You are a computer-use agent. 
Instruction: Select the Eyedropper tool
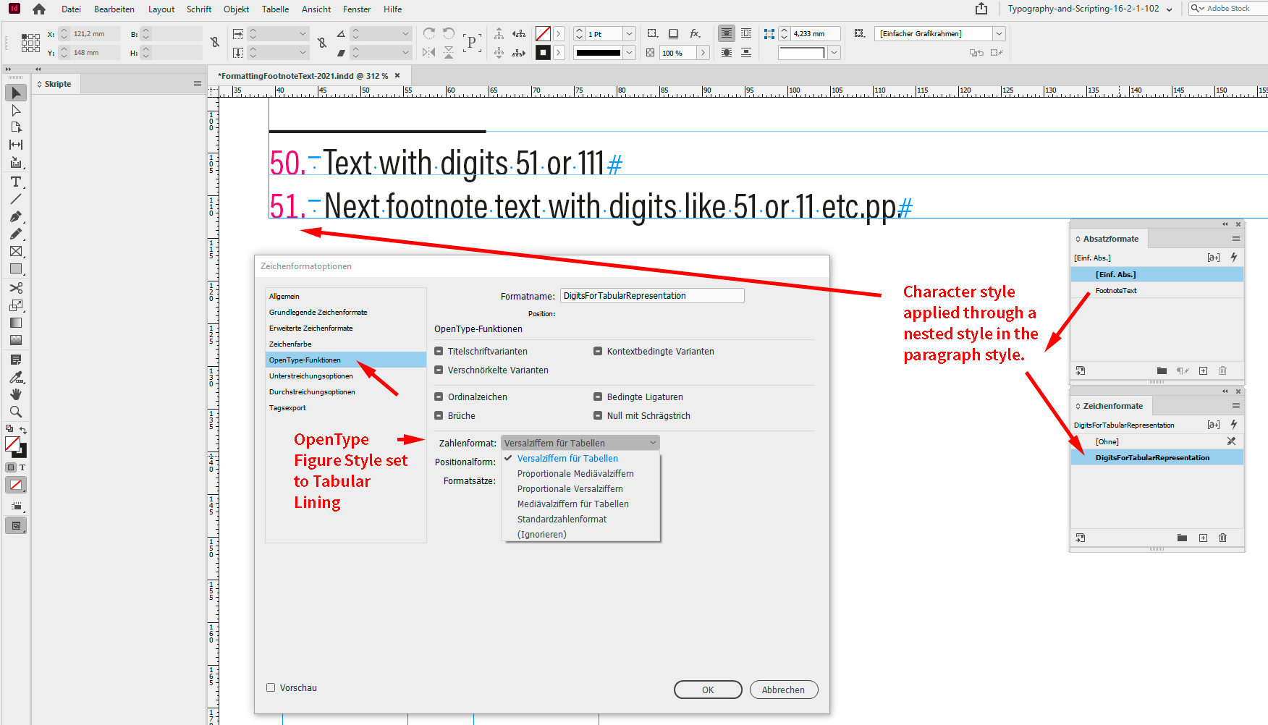pyautogui.click(x=16, y=377)
